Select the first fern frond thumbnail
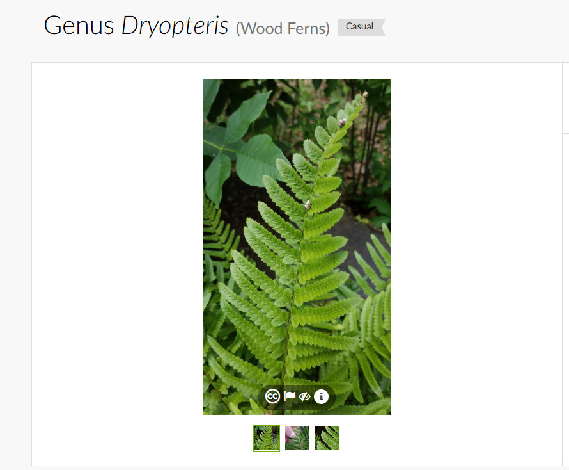 [267, 438]
